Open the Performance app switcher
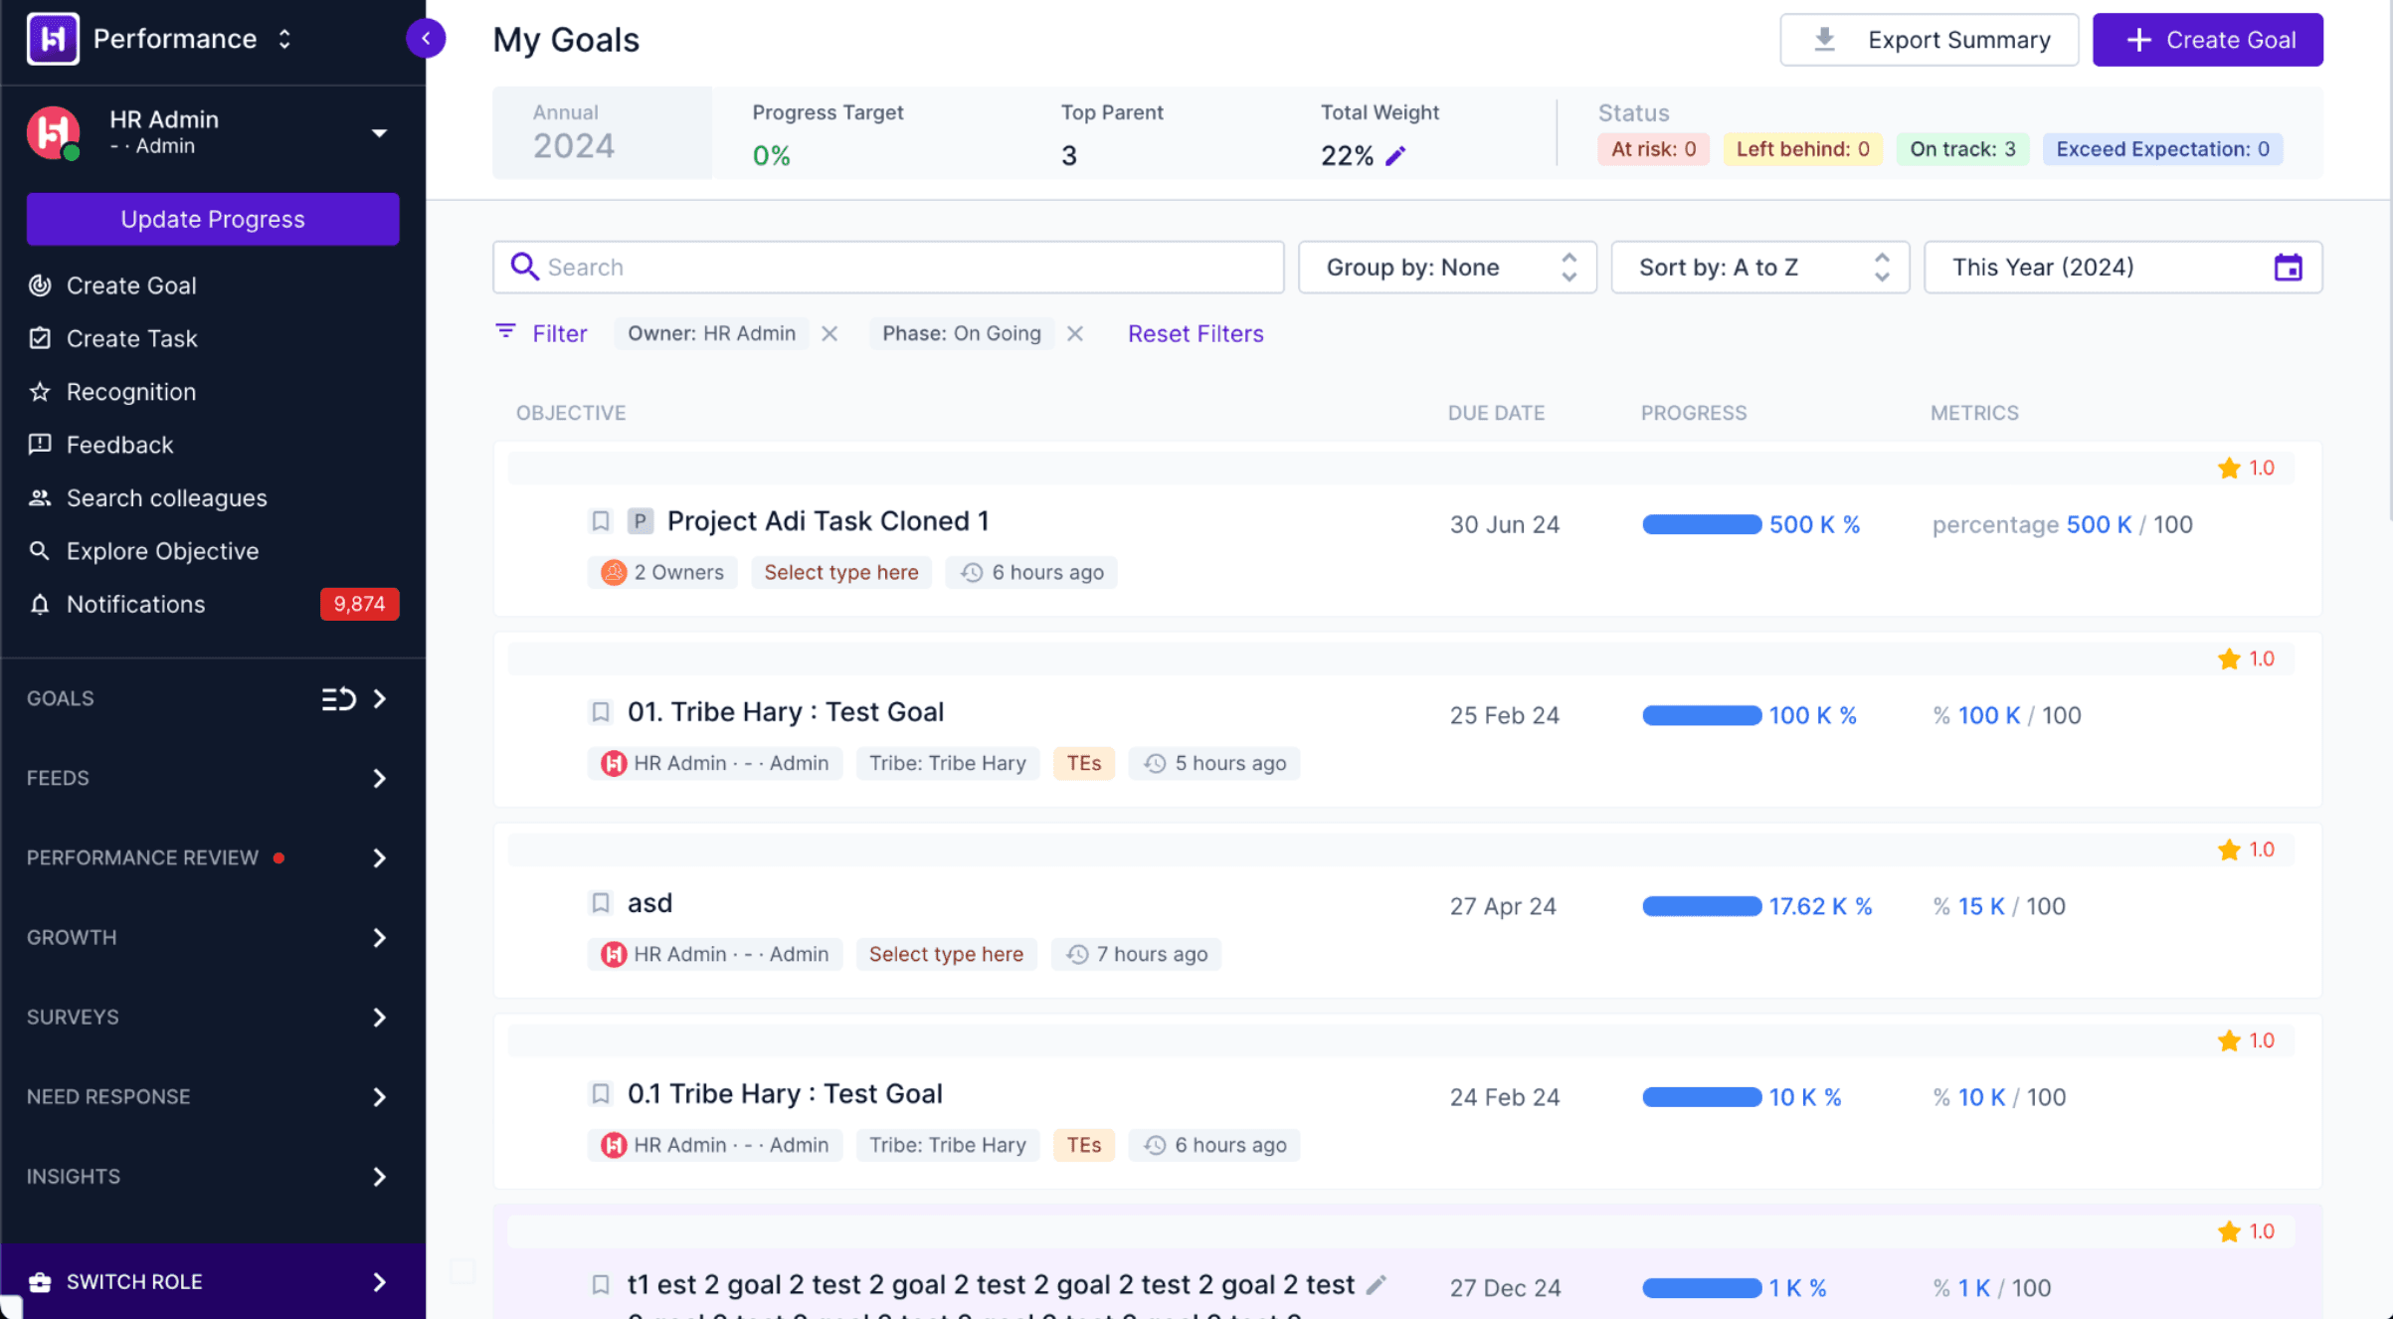 284,39
